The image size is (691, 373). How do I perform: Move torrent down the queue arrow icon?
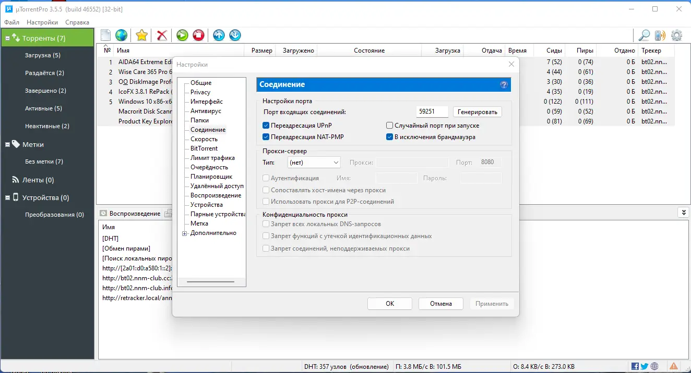pos(235,35)
